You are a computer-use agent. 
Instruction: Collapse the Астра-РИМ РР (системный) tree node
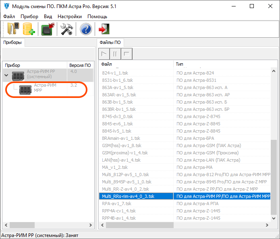tap(6, 75)
